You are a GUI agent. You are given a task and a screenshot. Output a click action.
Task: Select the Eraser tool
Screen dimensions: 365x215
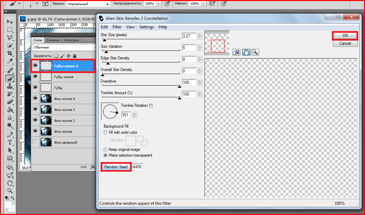[10, 102]
